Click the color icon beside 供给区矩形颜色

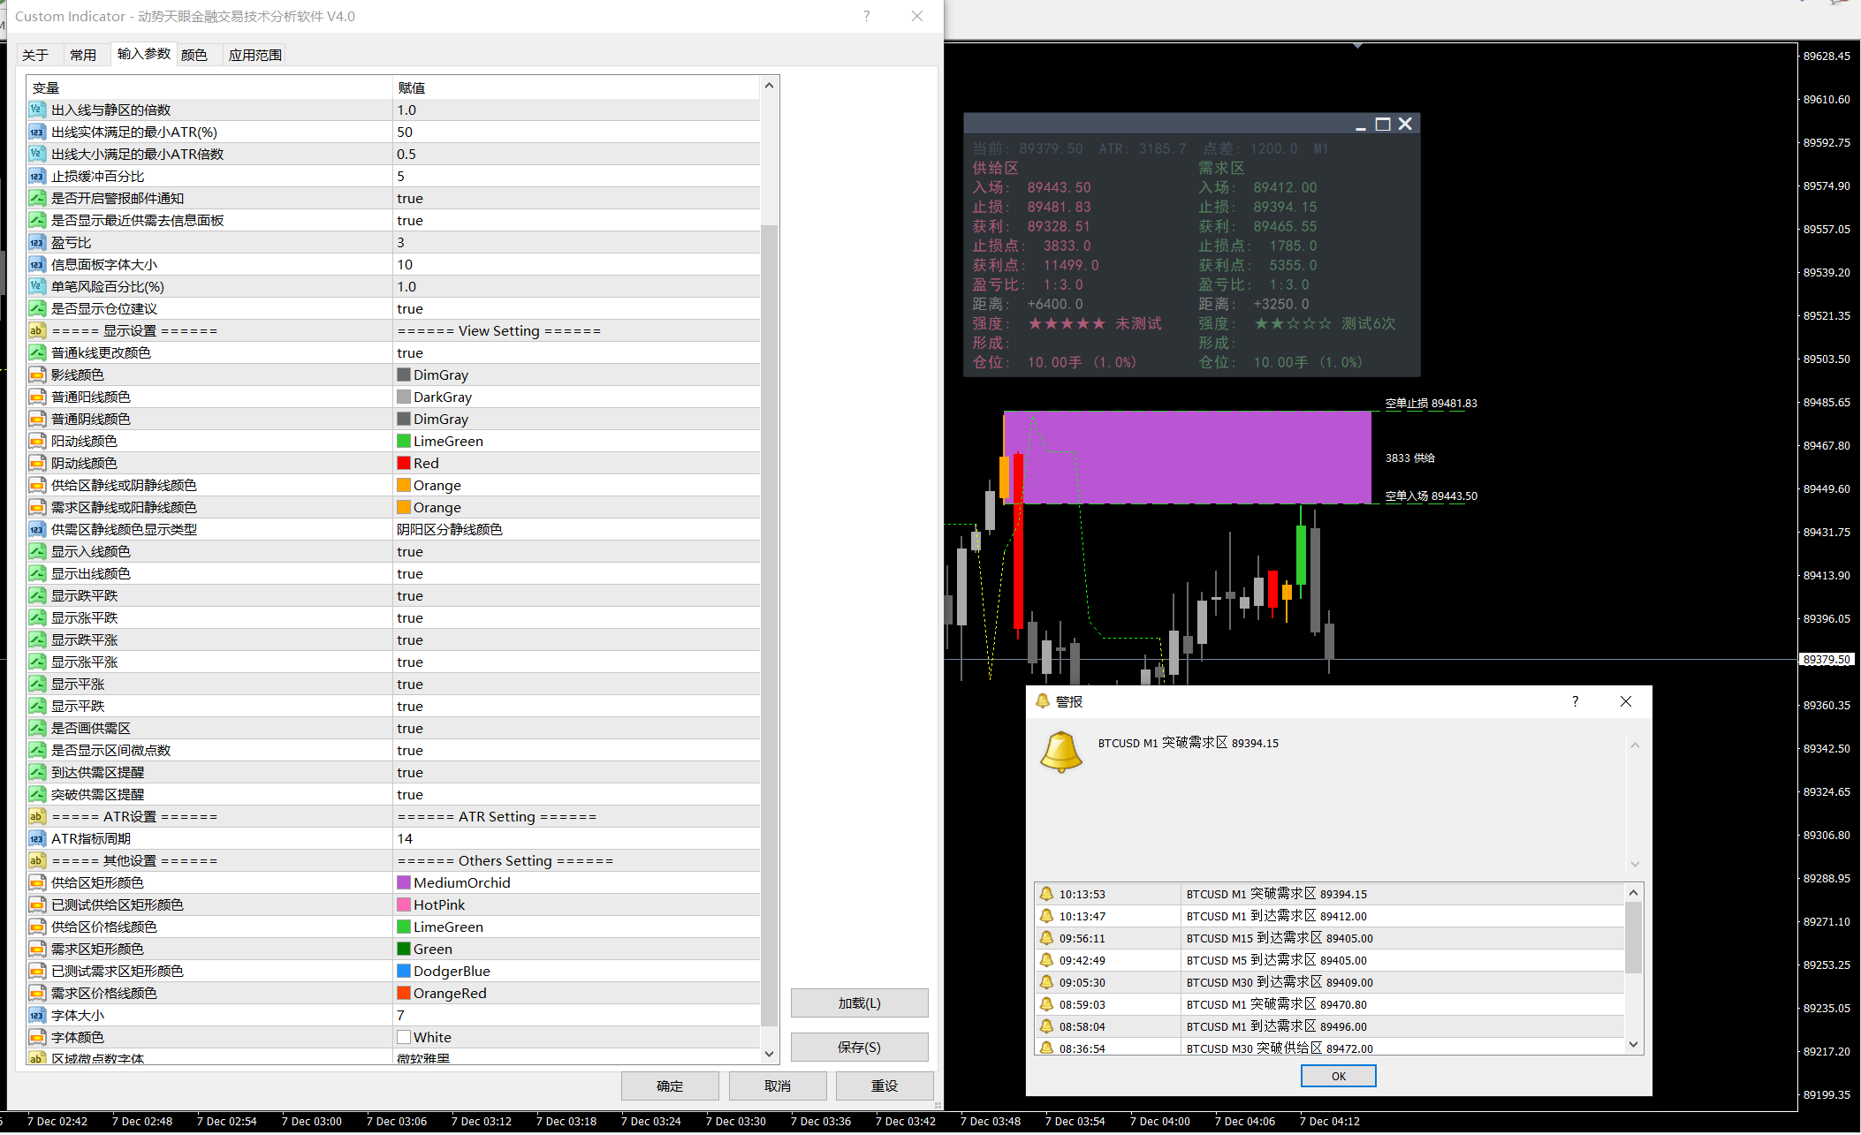coord(36,882)
